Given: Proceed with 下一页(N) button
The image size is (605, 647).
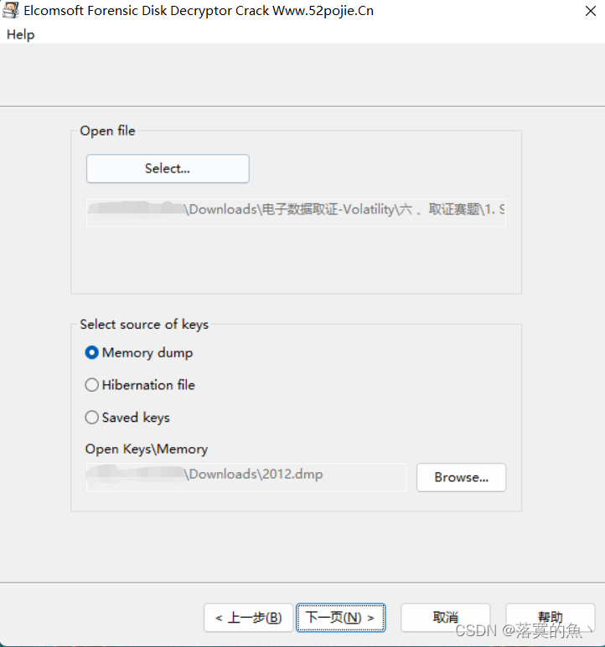Looking at the screenshot, I should click(341, 618).
